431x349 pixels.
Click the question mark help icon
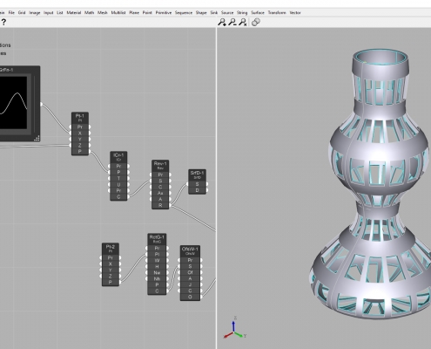click(3, 22)
